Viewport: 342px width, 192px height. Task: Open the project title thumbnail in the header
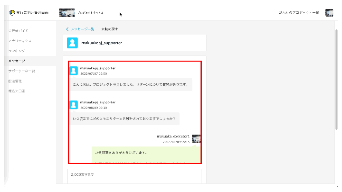pos(67,13)
